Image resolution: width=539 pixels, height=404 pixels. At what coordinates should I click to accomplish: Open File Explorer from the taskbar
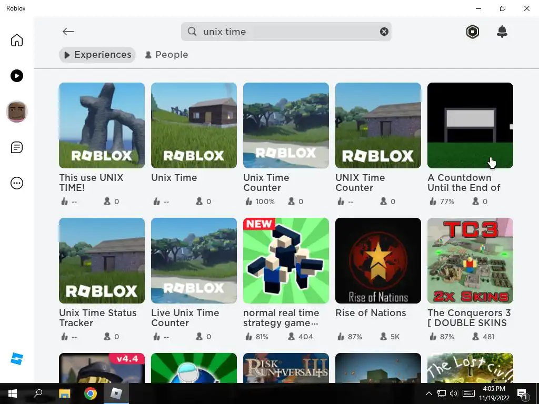point(64,393)
